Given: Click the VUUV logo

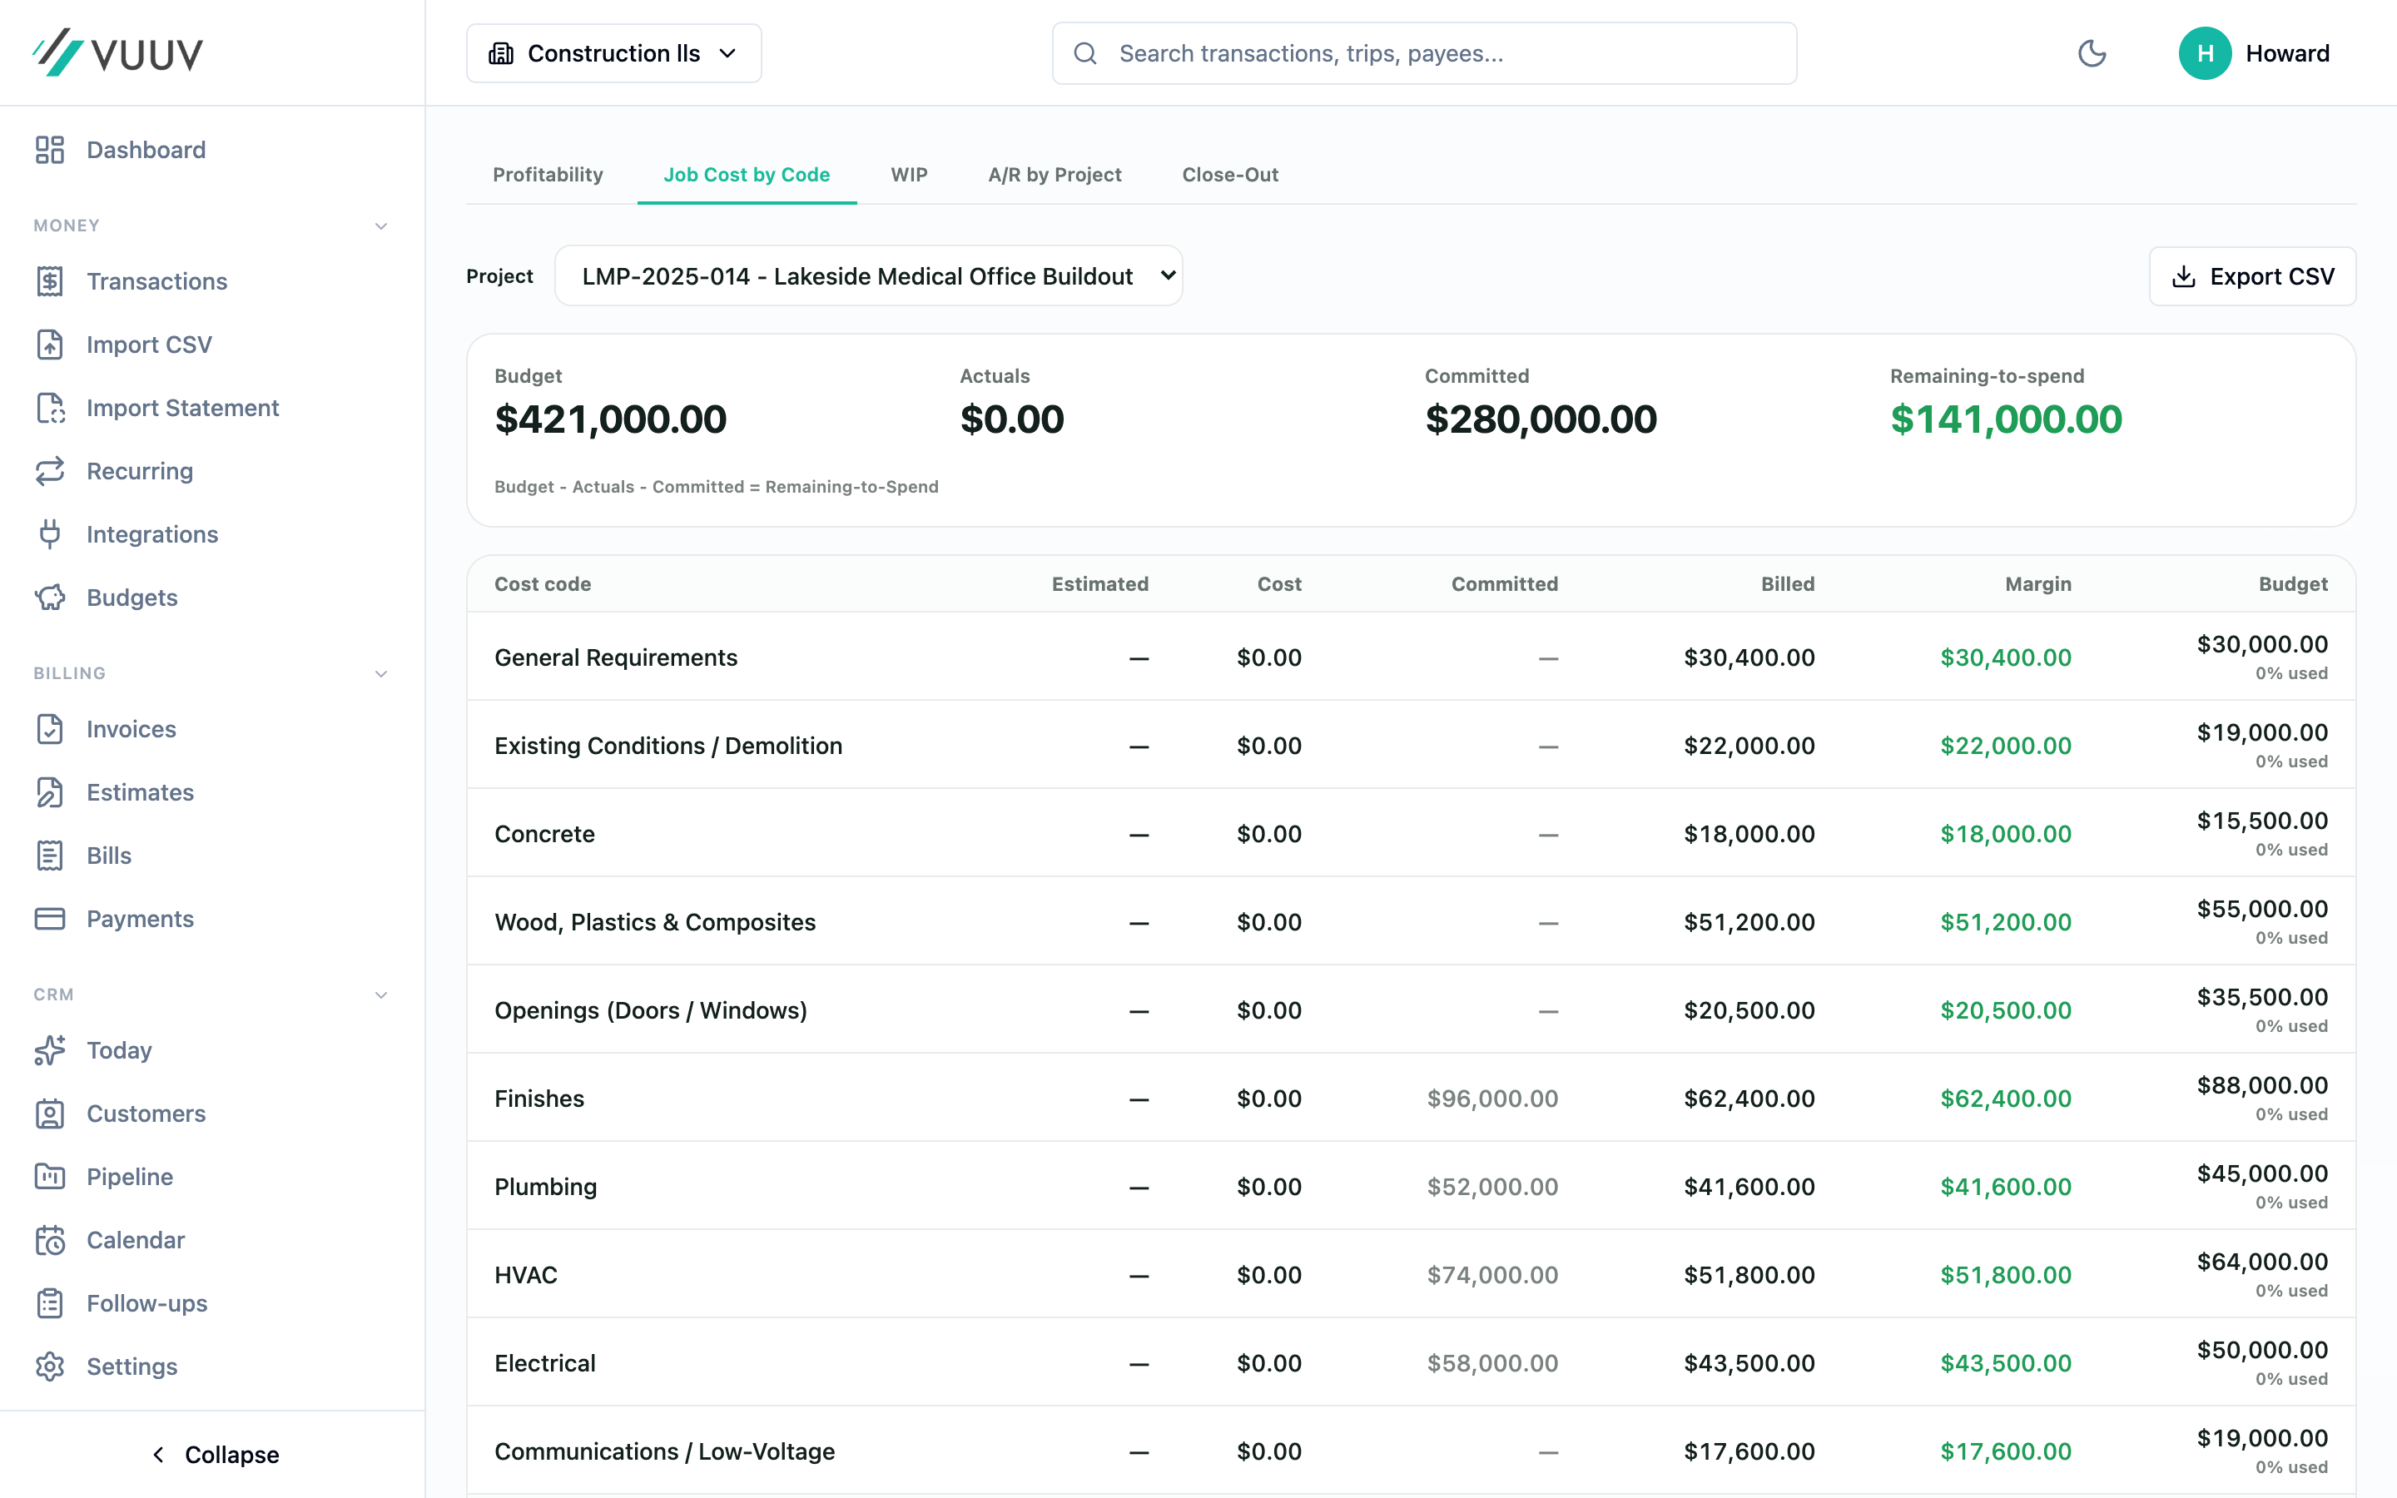Looking at the screenshot, I should tap(118, 52).
